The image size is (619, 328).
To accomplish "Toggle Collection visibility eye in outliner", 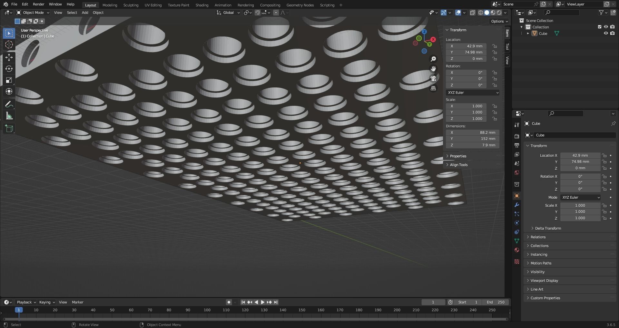I will [x=606, y=27].
